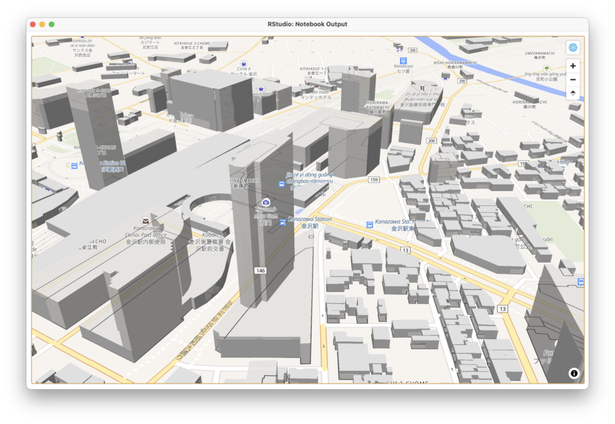Select the bus stop icon at Kanazawa Sta. East
Image resolution: width=615 pixels, height=424 pixels.
369,224
